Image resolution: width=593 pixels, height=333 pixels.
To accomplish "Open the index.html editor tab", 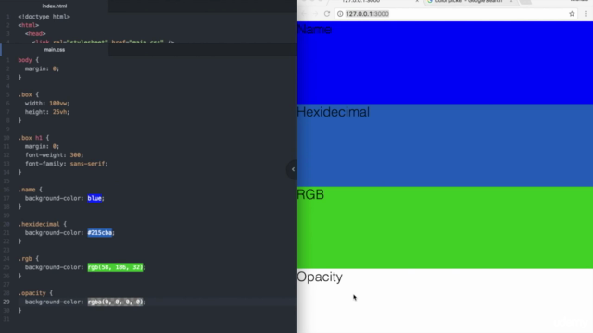I will pos(55,6).
